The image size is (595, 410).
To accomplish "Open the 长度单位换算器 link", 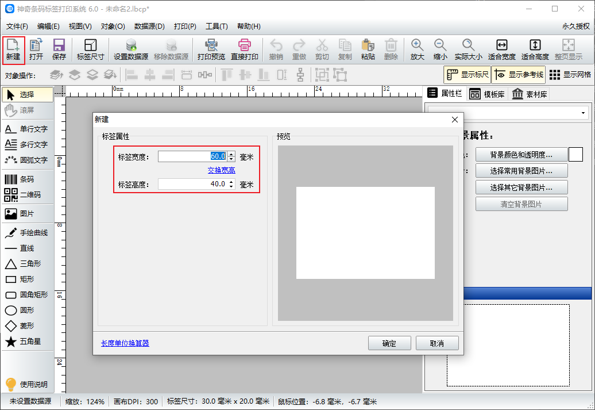I will coord(125,343).
